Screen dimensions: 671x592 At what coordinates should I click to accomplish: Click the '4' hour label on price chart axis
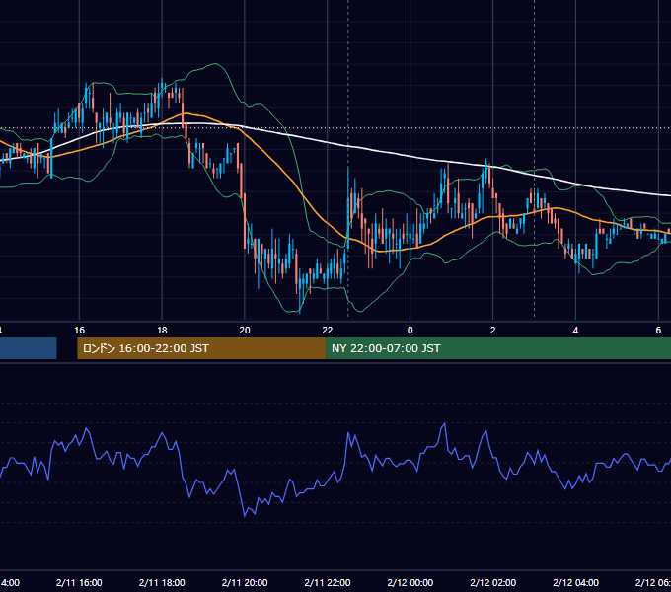click(575, 331)
